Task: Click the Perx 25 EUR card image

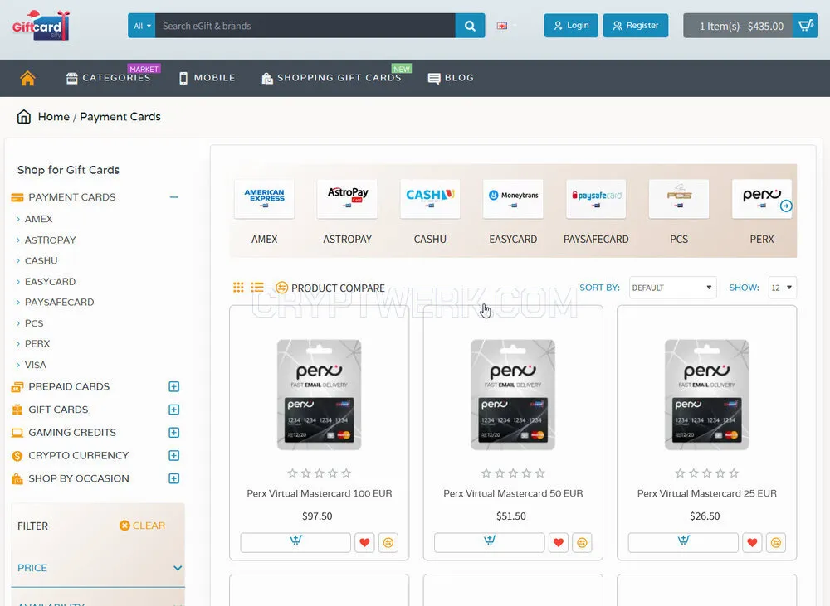Action: click(706, 395)
